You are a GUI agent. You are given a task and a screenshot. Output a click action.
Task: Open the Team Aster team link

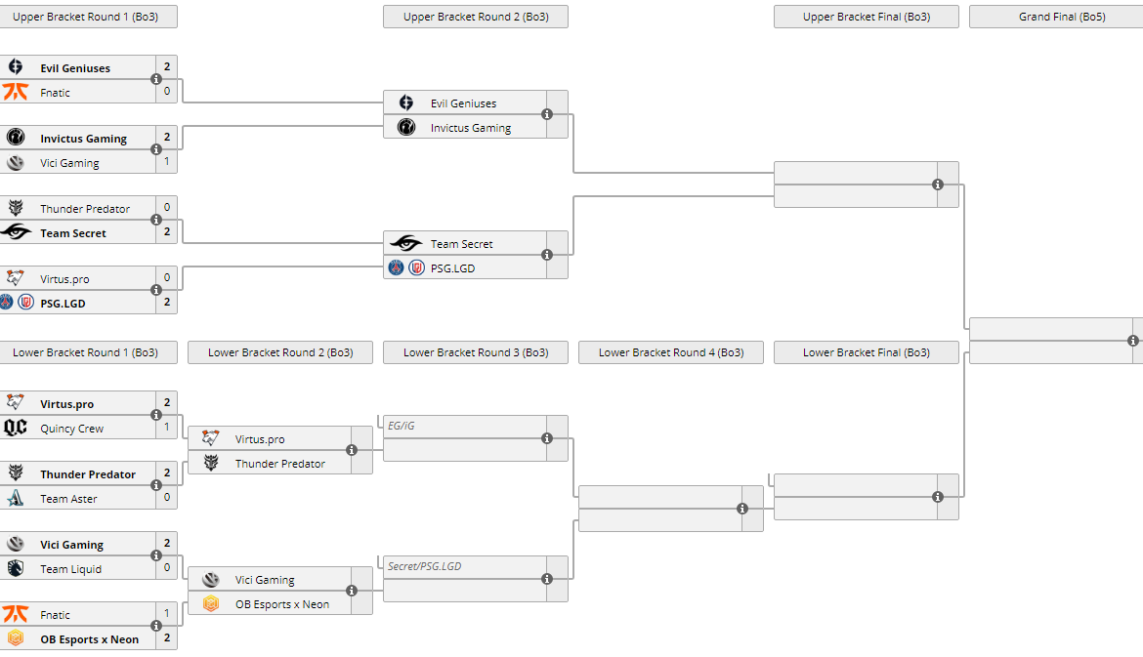coord(68,499)
